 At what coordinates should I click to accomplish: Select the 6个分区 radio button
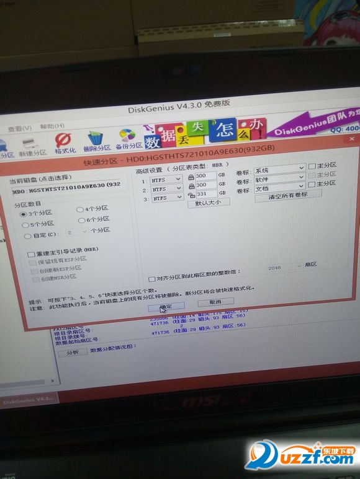[x=81, y=220]
